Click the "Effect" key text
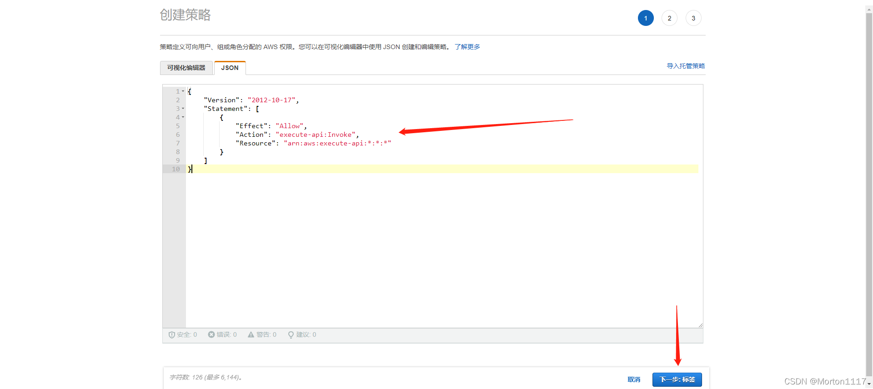Viewport: 873px width, 389px height. (x=251, y=126)
